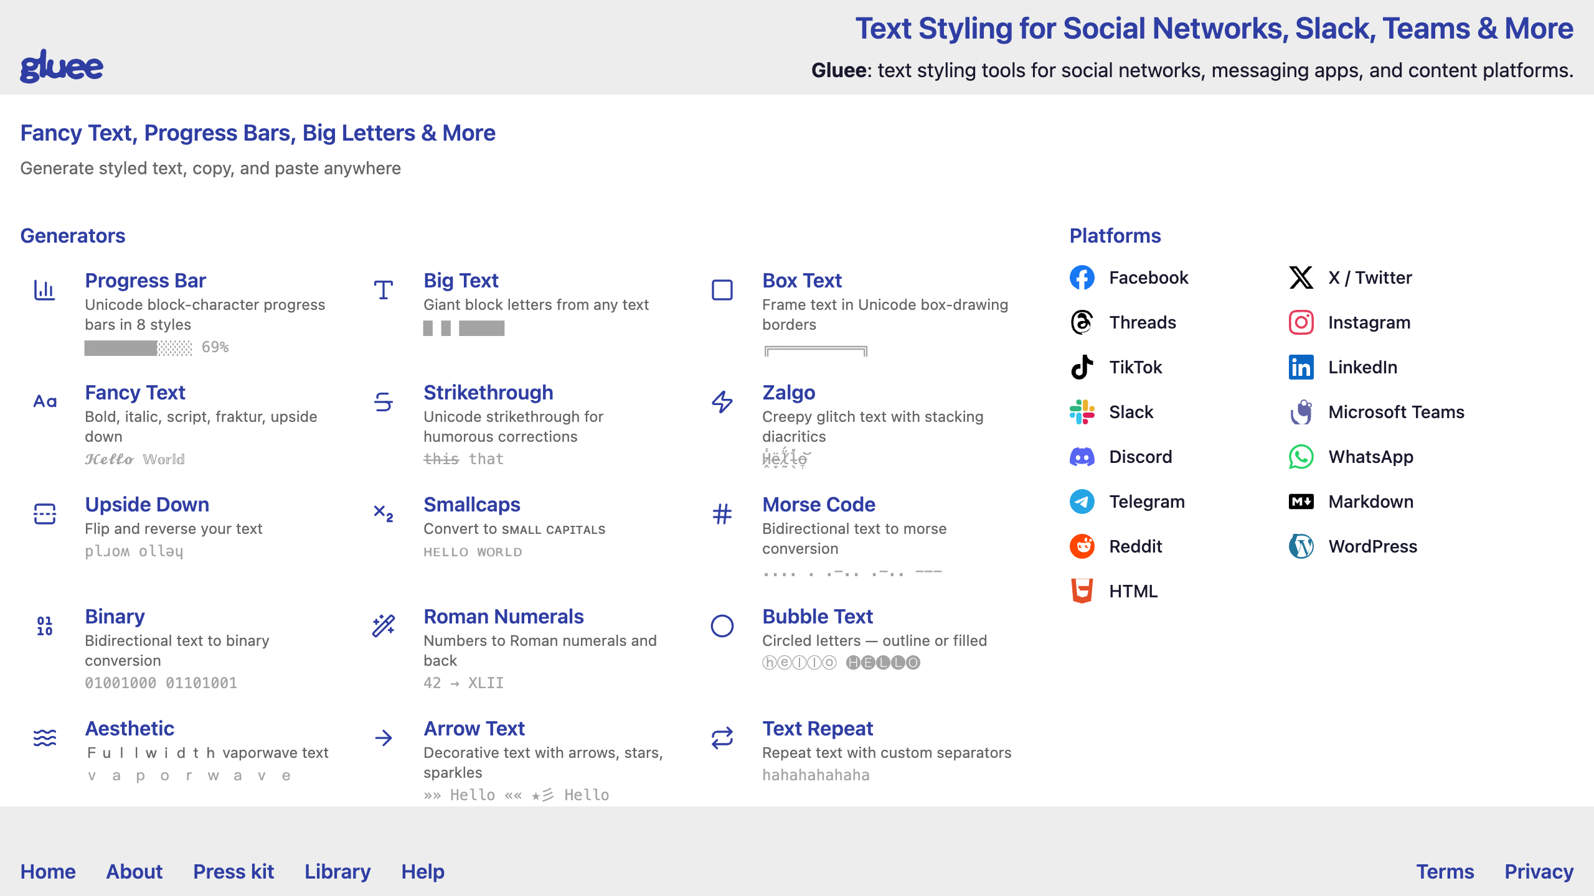Click the TikTok logo icon
Screen dimensions: 1594x896
tap(1082, 367)
